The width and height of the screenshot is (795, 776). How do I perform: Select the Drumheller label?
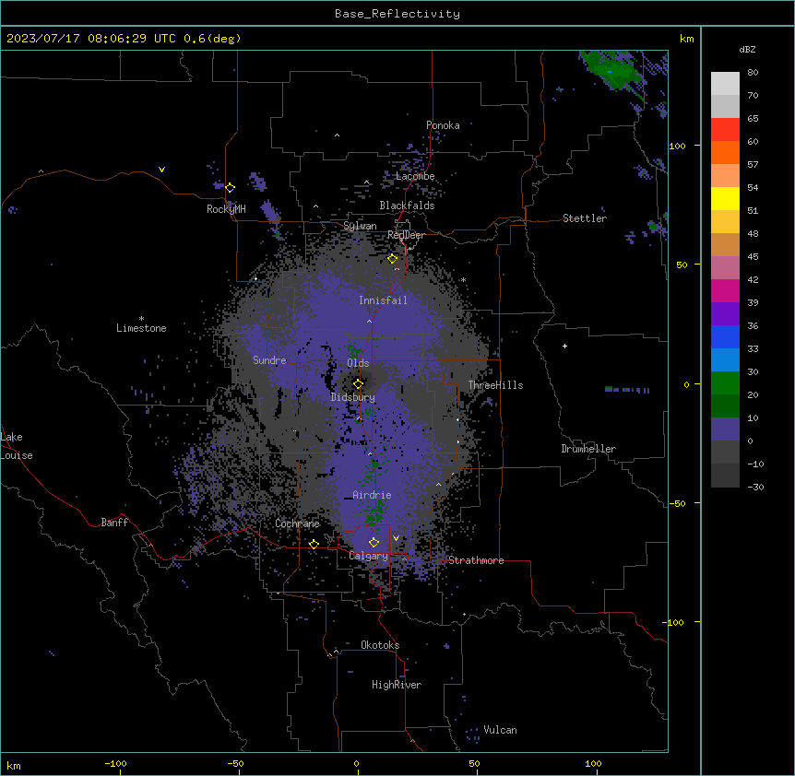coord(588,449)
